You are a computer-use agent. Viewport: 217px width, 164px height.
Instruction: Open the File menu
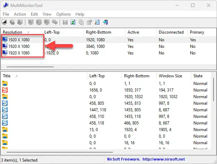(x=6, y=14)
